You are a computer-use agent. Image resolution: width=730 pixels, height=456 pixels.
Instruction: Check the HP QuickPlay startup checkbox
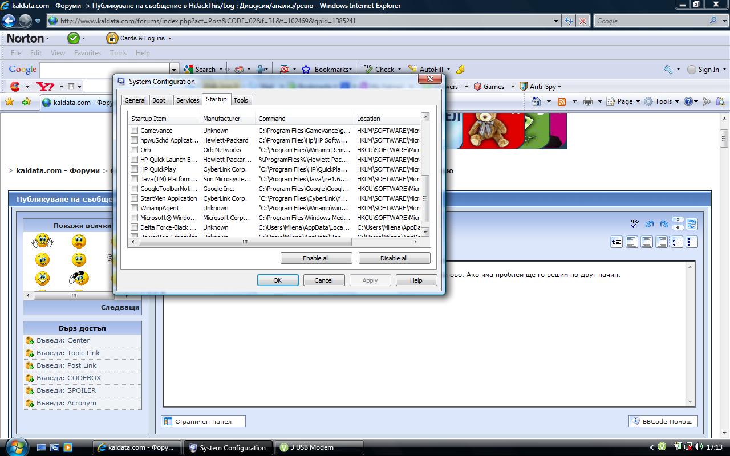pyautogui.click(x=135, y=169)
